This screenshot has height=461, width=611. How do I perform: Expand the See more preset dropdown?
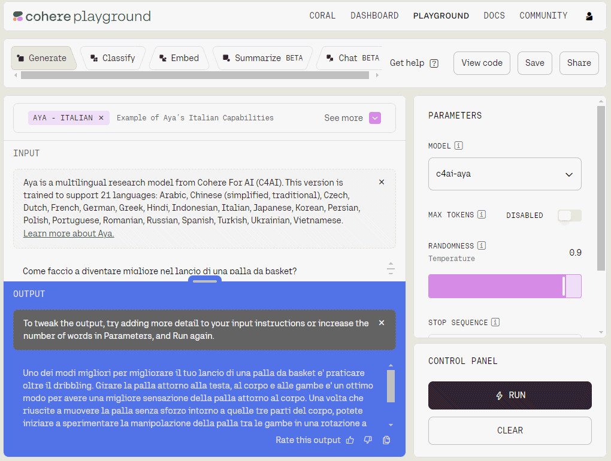coord(375,118)
